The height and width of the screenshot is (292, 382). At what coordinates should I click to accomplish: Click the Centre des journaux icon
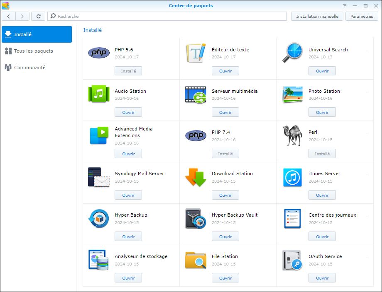tap(292, 218)
